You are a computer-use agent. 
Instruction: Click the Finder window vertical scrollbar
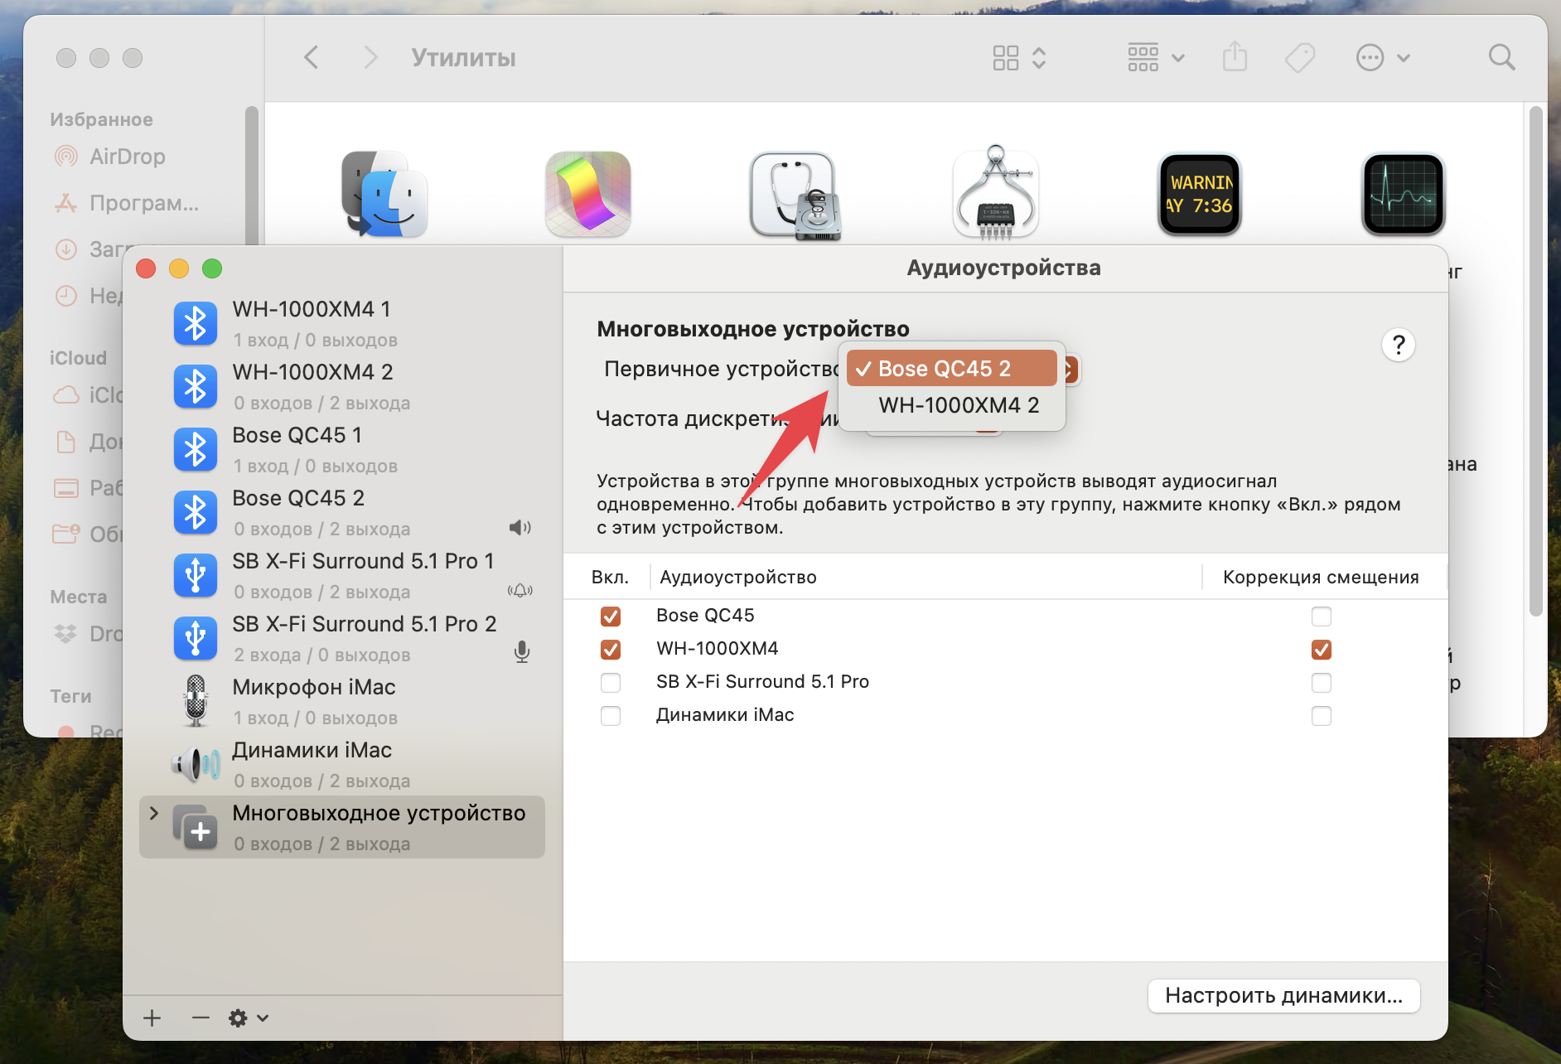[x=1535, y=361]
